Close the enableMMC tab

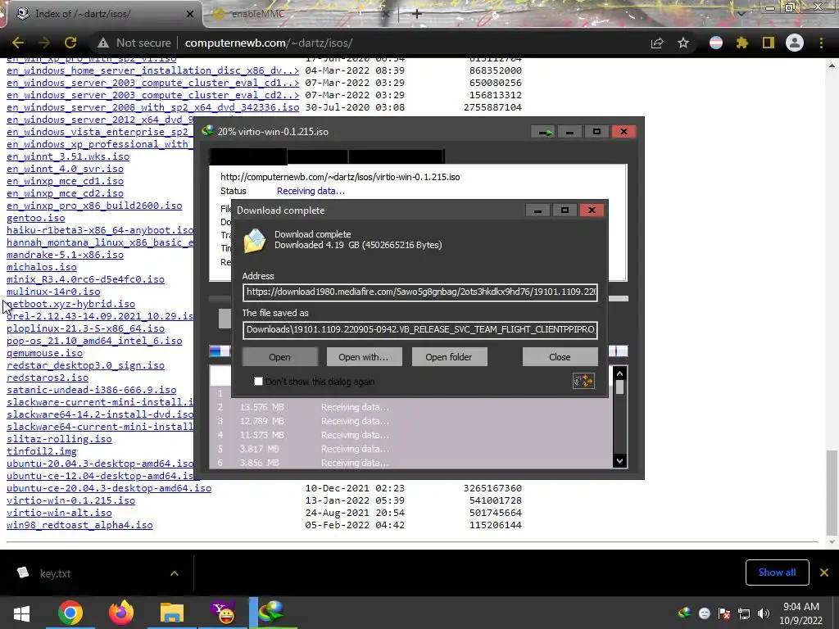point(385,14)
